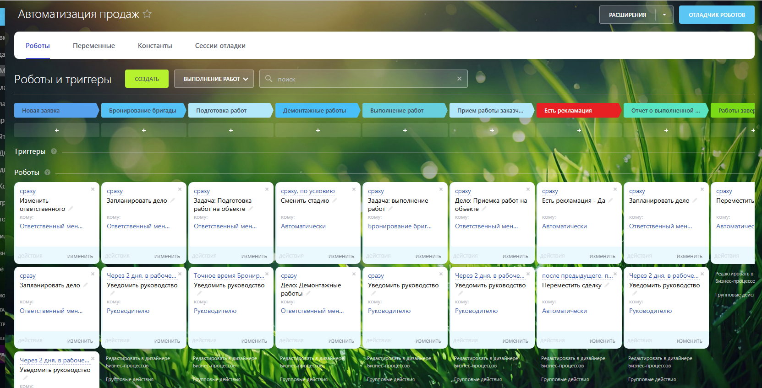762x388 pixels.
Task: Click the magnifier icon in the search box
Action: pyautogui.click(x=269, y=79)
